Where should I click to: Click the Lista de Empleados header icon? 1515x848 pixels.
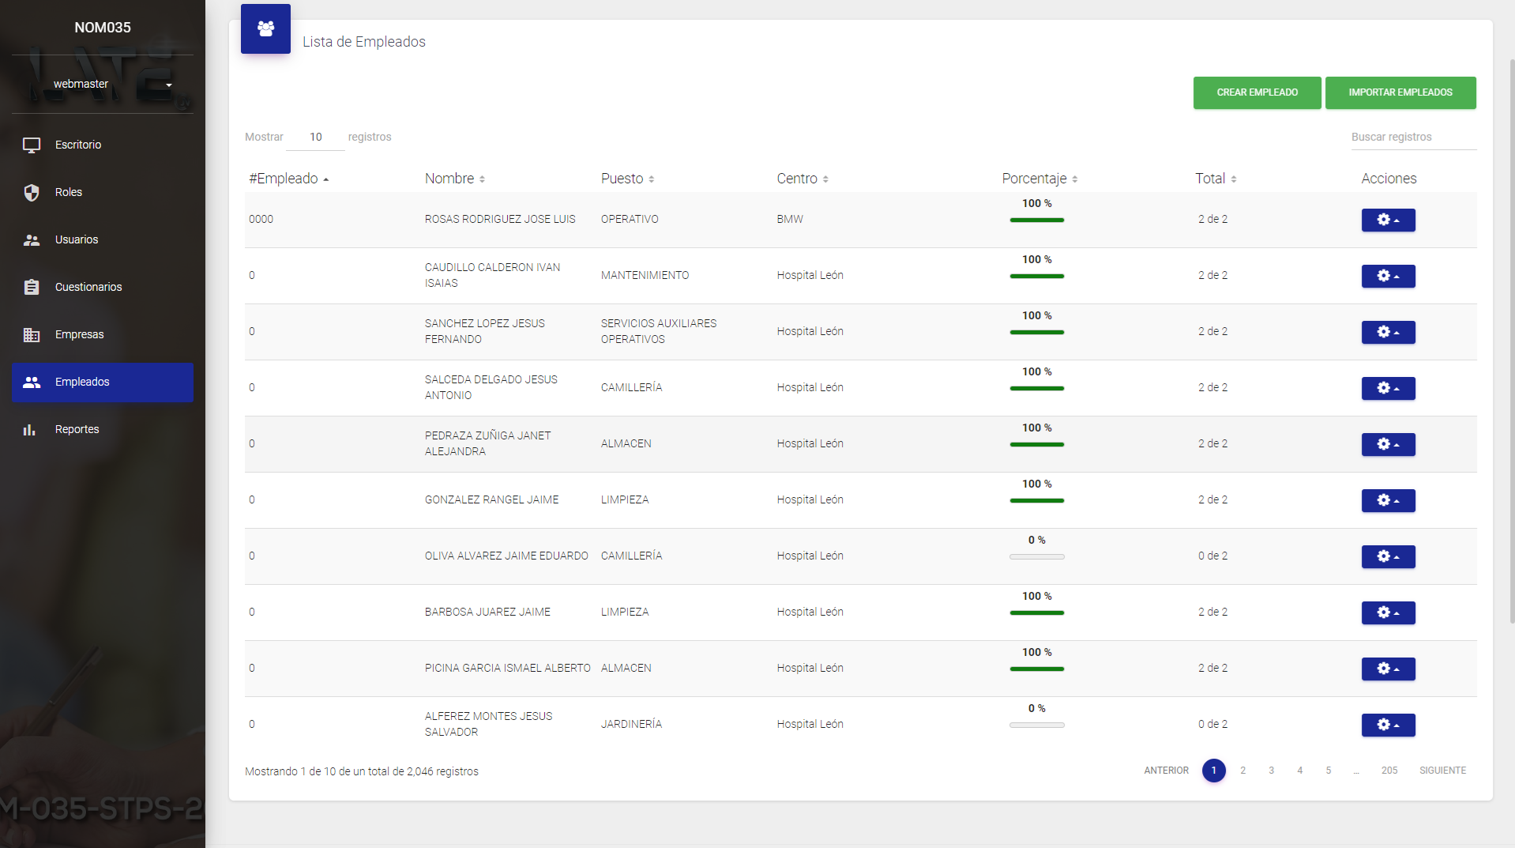click(265, 29)
